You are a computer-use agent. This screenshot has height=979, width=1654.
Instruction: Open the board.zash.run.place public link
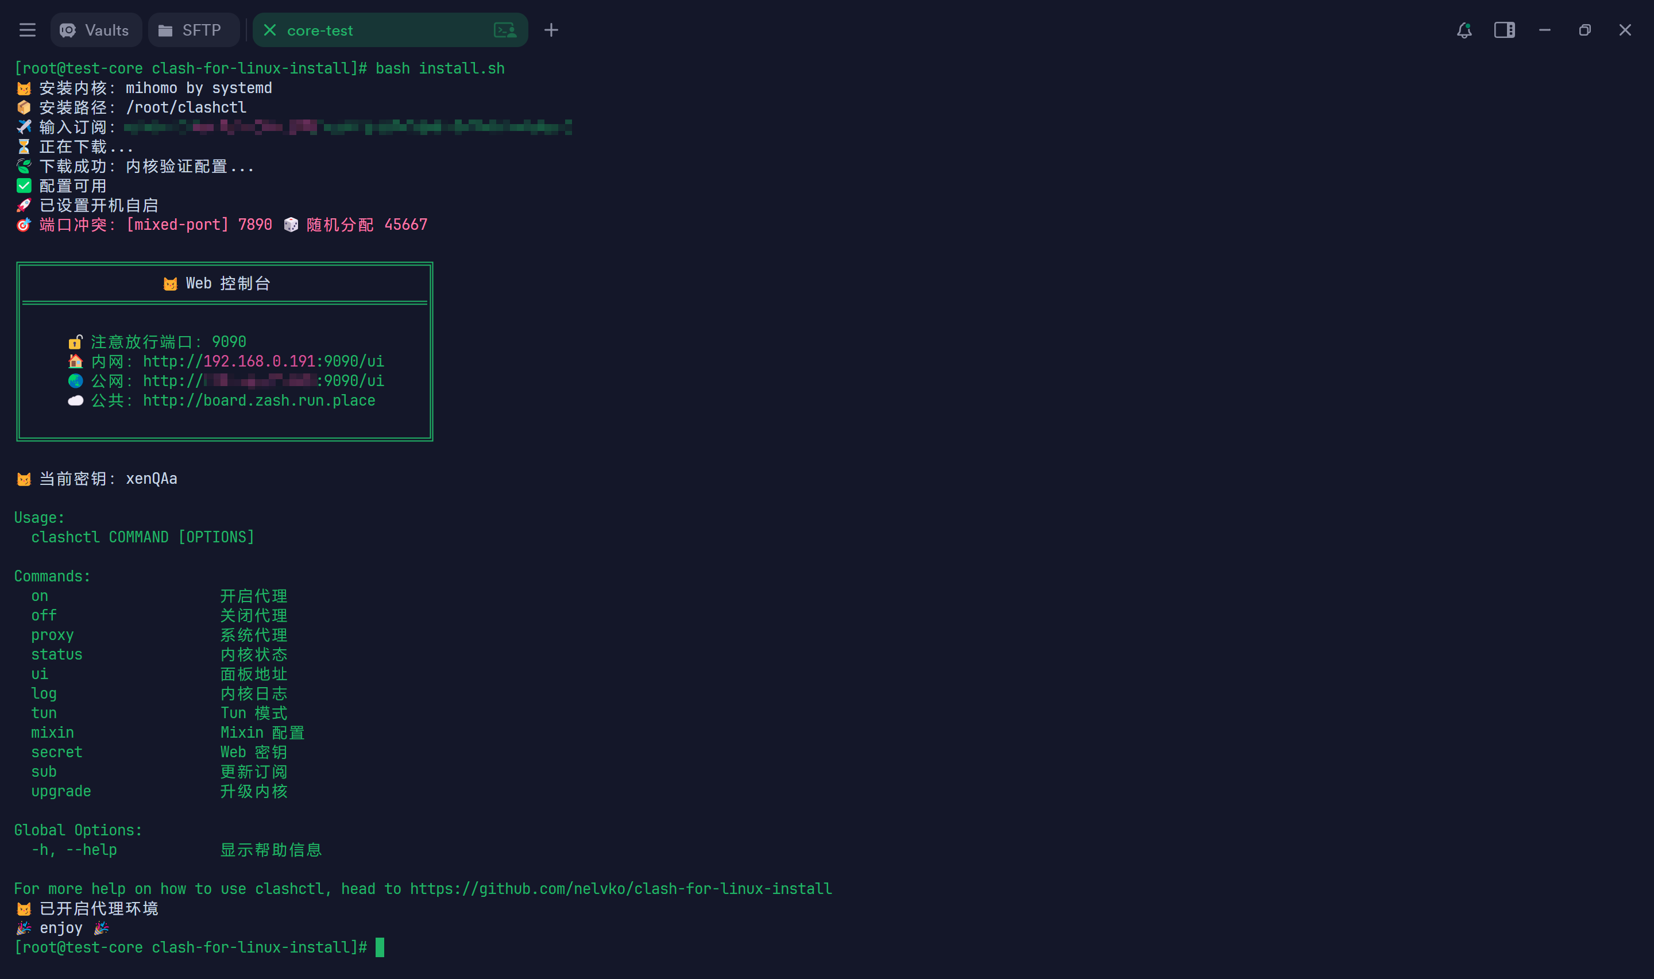tap(258, 400)
